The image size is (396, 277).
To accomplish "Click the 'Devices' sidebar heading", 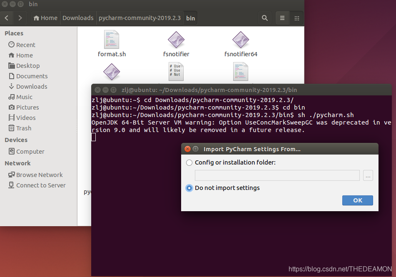I will [16, 140].
